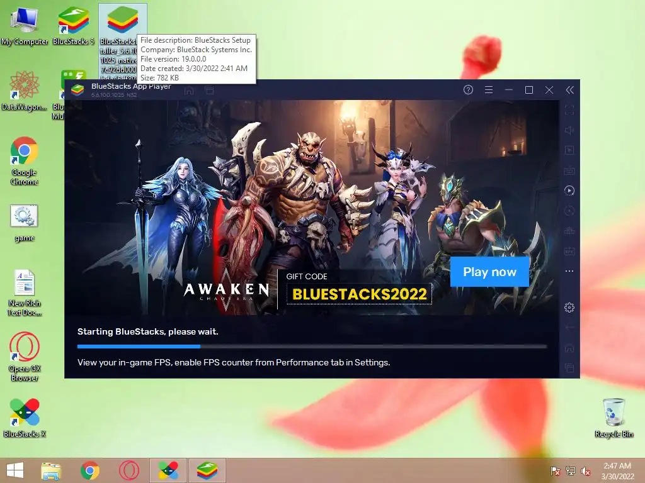
Task: Select the Google Chrome desktop shortcut
Action: tap(25, 161)
